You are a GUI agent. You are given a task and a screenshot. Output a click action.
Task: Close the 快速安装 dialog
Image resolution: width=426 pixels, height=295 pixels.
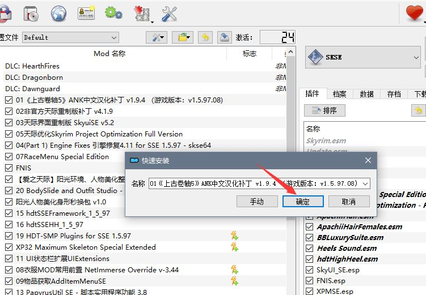[x=368, y=160]
